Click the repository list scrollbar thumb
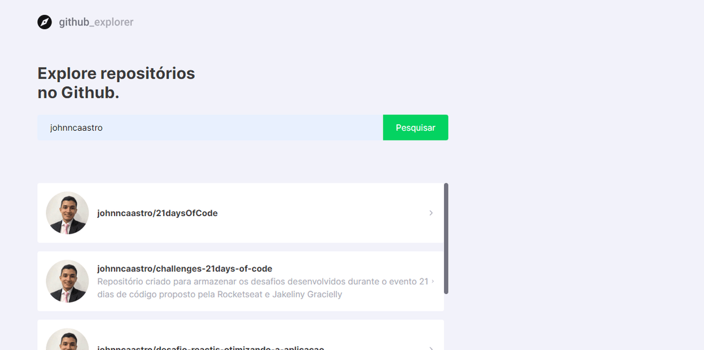The image size is (704, 350). 446,238
